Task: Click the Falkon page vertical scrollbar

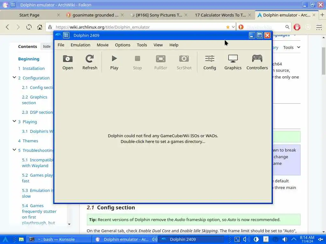Action: 323,61
